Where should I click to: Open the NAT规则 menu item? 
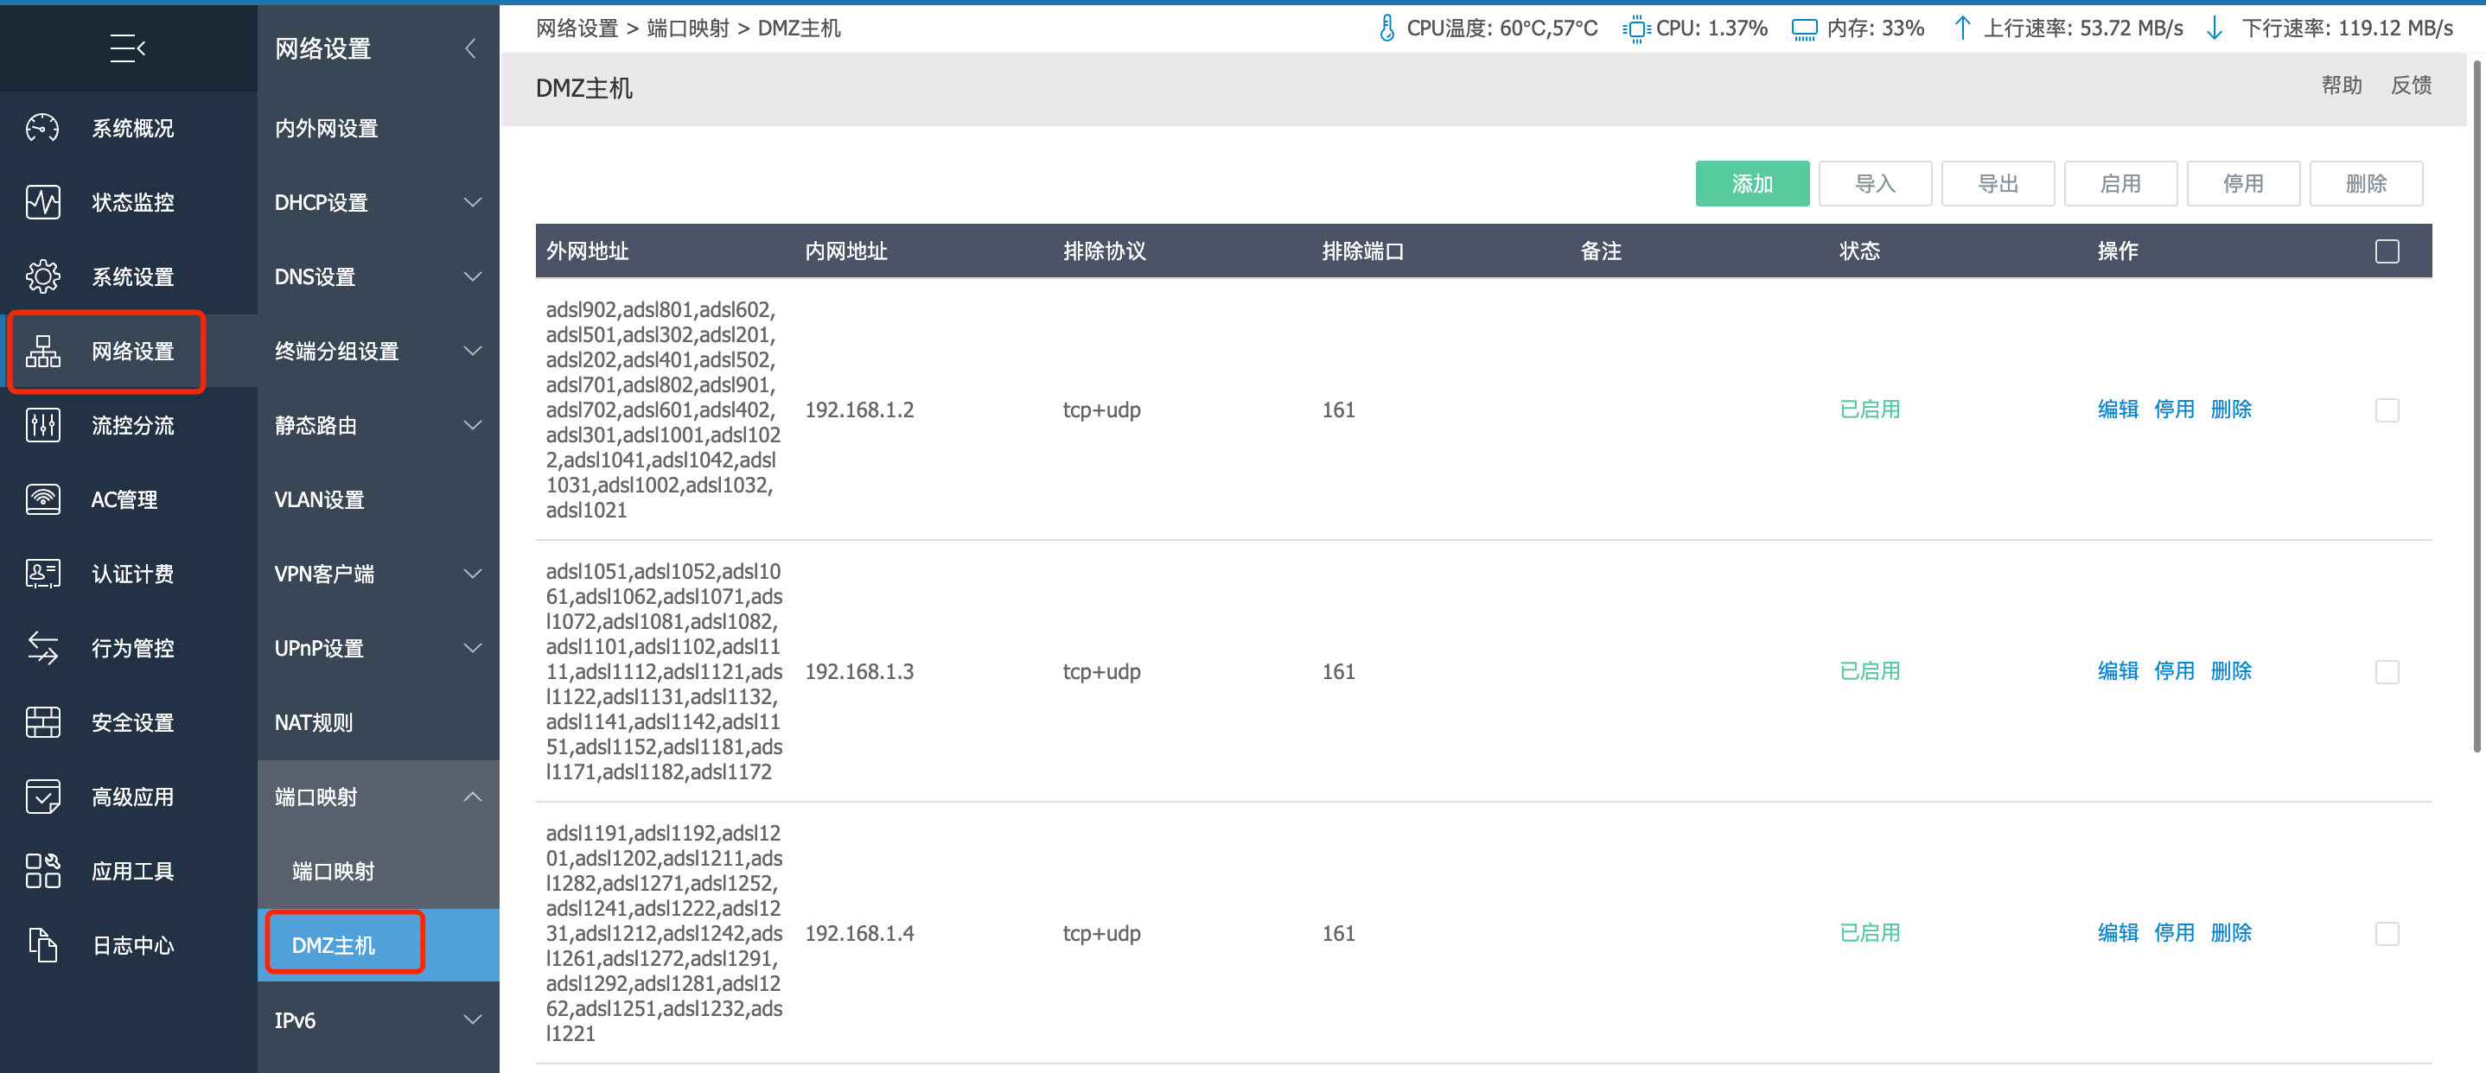[x=314, y=723]
